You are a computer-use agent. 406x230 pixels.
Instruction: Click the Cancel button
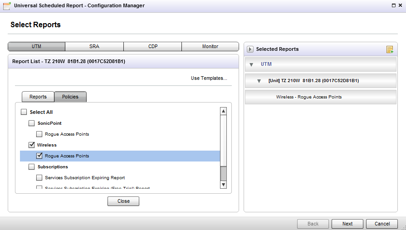point(382,224)
